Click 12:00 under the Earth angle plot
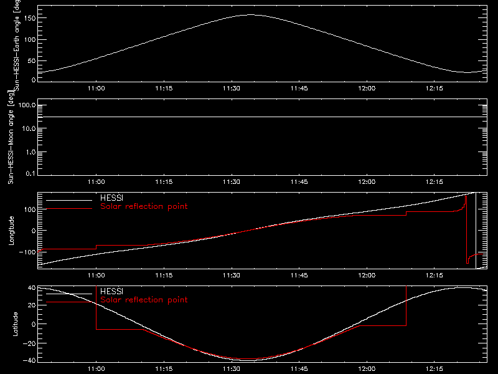The image size is (498, 374). 367,88
